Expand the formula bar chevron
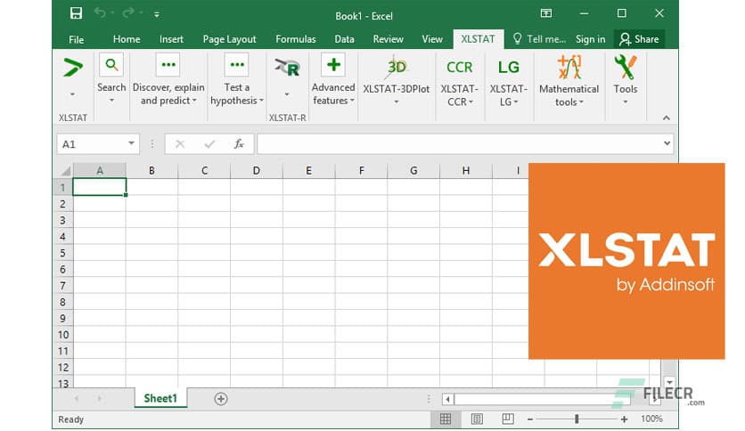The image size is (745, 431). pyautogui.click(x=667, y=143)
